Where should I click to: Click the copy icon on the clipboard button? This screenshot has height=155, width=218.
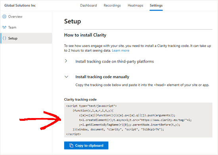pos(71,145)
